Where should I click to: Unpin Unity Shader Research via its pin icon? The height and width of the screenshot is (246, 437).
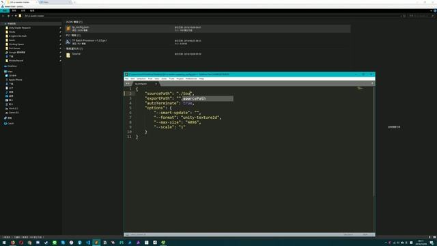pos(60,28)
